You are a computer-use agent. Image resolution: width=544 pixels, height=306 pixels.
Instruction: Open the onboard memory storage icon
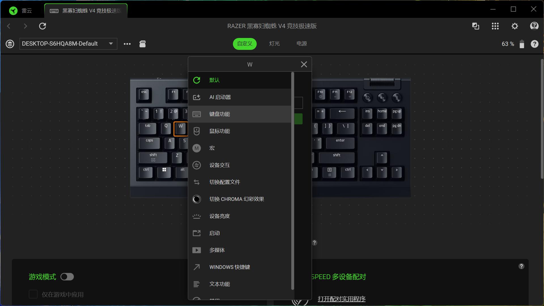pos(143,44)
